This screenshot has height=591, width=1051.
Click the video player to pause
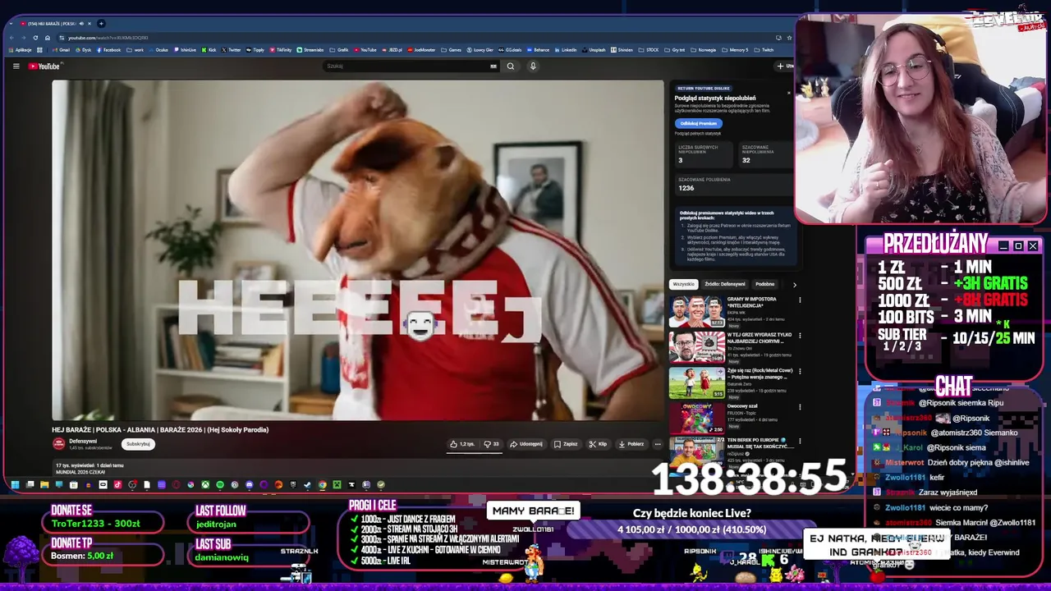pos(358,250)
